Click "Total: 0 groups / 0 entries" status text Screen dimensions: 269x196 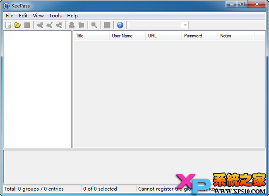pos(34,189)
